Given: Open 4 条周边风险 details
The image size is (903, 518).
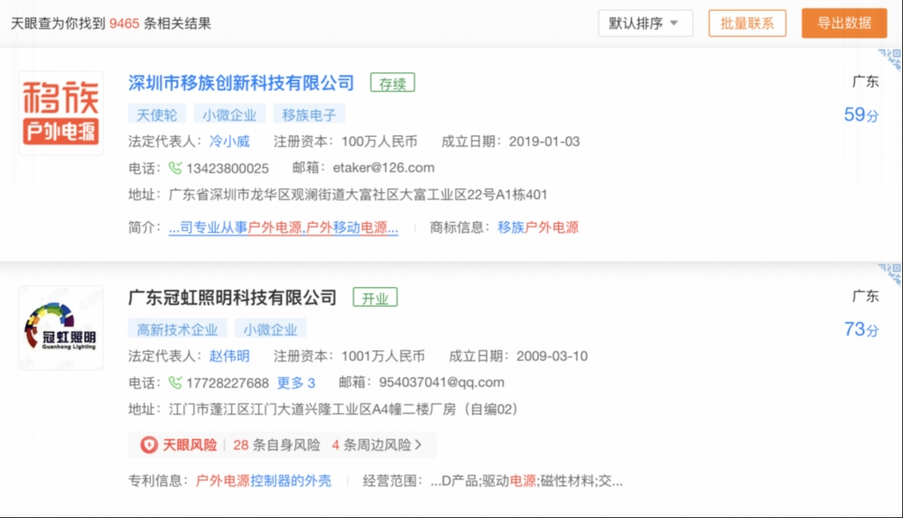Looking at the screenshot, I should (x=371, y=445).
